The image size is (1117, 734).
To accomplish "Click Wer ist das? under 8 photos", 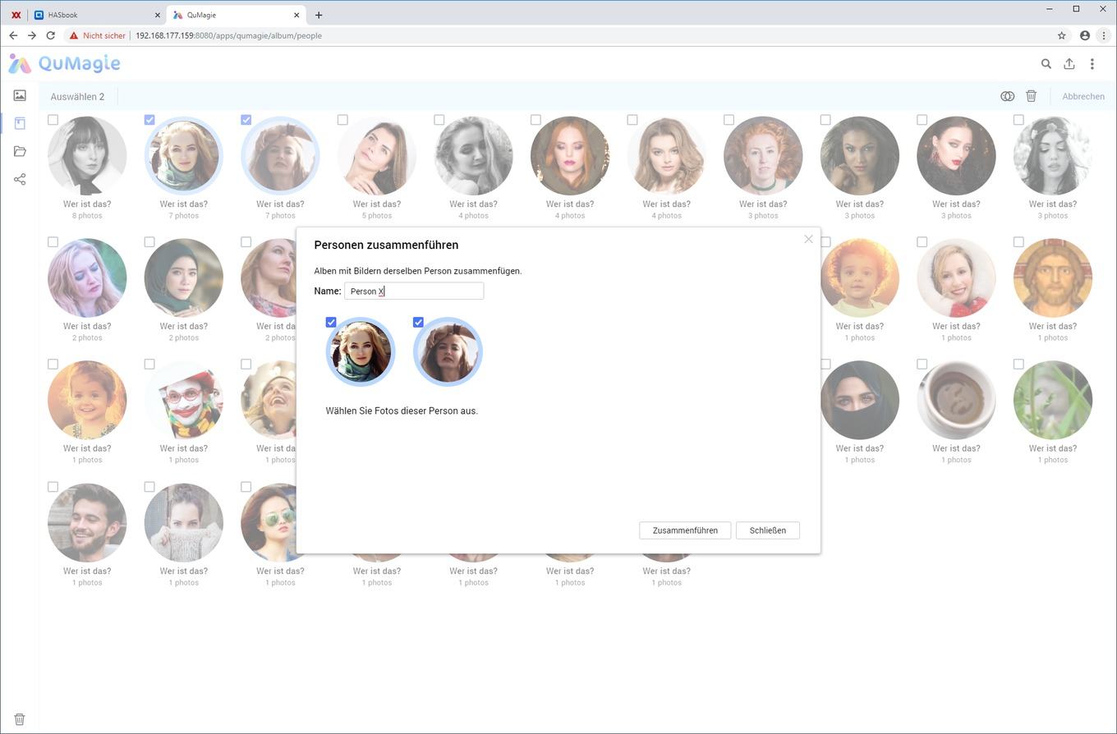I will pos(87,204).
